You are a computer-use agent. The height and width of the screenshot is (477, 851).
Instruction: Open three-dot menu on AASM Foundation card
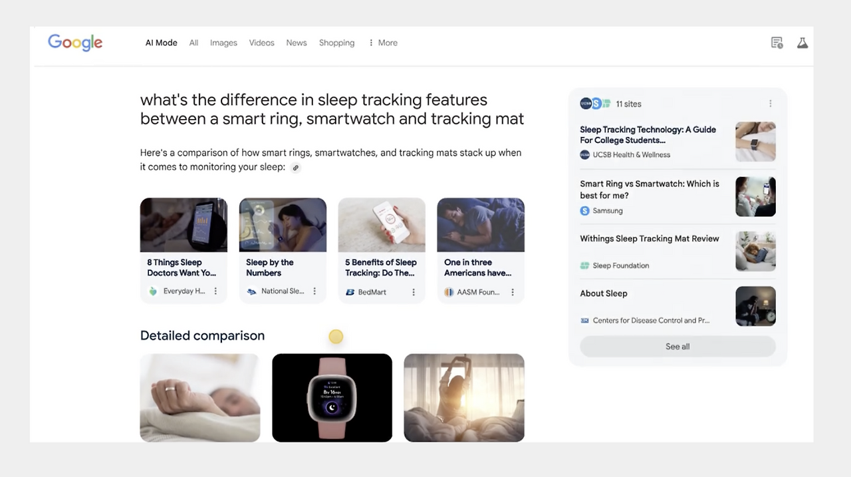[513, 292]
